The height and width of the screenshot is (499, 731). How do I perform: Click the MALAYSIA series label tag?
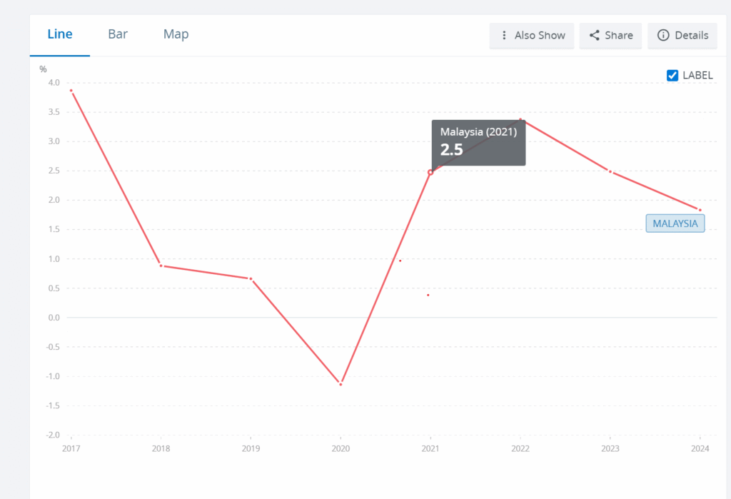pos(675,223)
